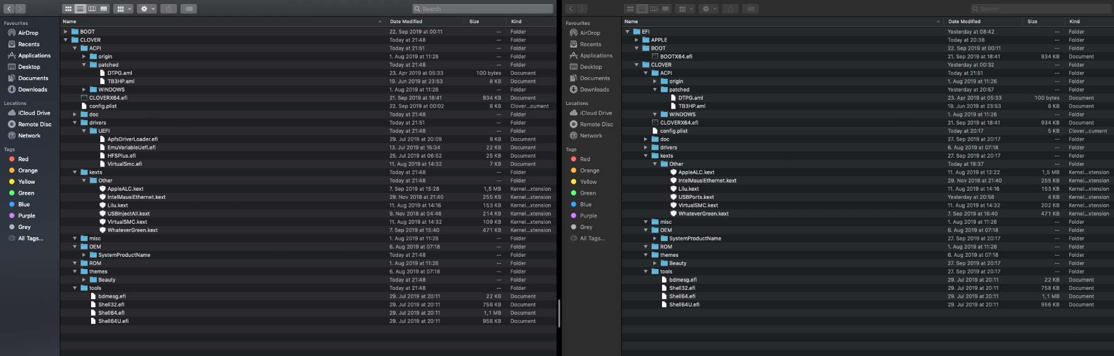Click the Share button in left window
The image size is (1114, 356).
[168, 9]
